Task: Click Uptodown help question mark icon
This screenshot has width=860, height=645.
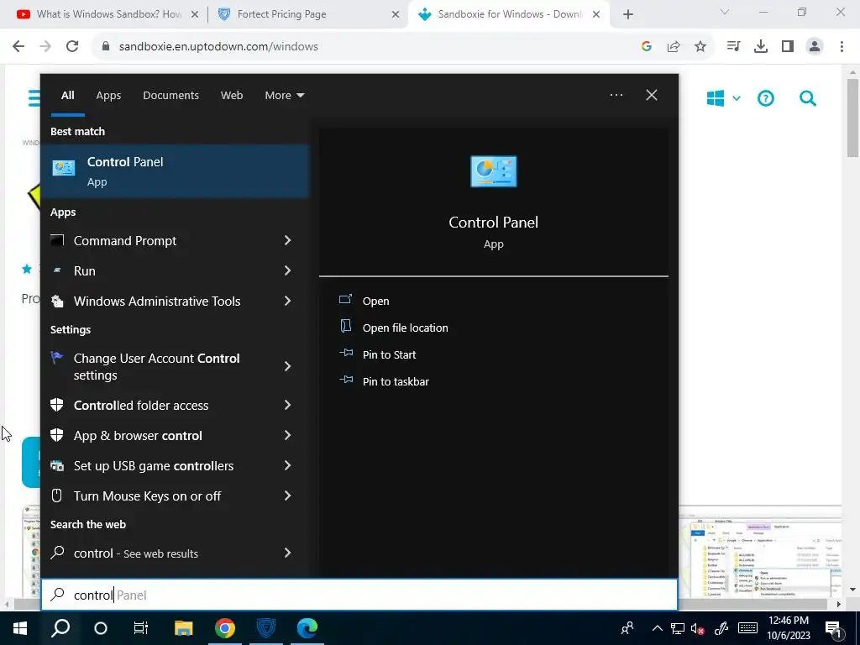Action: click(766, 99)
